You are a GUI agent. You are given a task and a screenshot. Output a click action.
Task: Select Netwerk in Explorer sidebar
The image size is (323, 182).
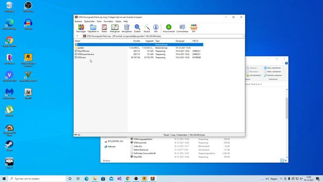(x=110, y=147)
